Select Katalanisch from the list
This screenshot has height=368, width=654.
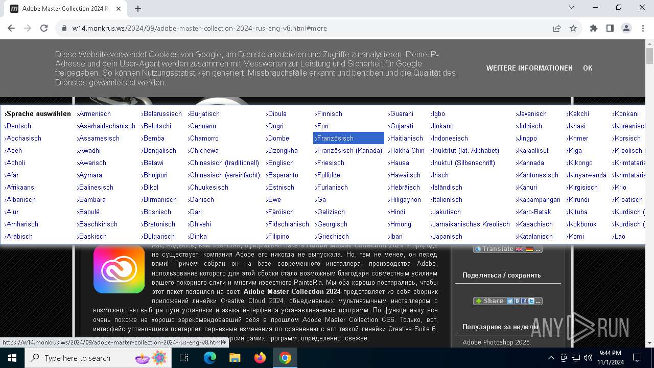pyautogui.click(x=534, y=236)
